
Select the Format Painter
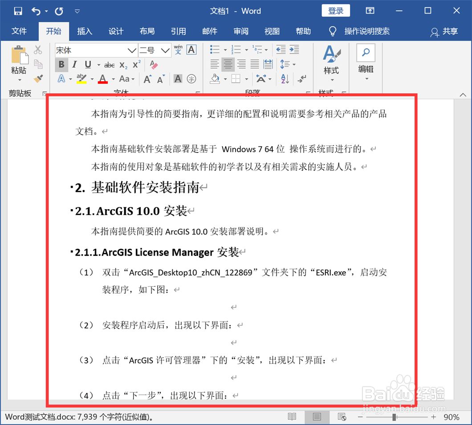[39, 78]
